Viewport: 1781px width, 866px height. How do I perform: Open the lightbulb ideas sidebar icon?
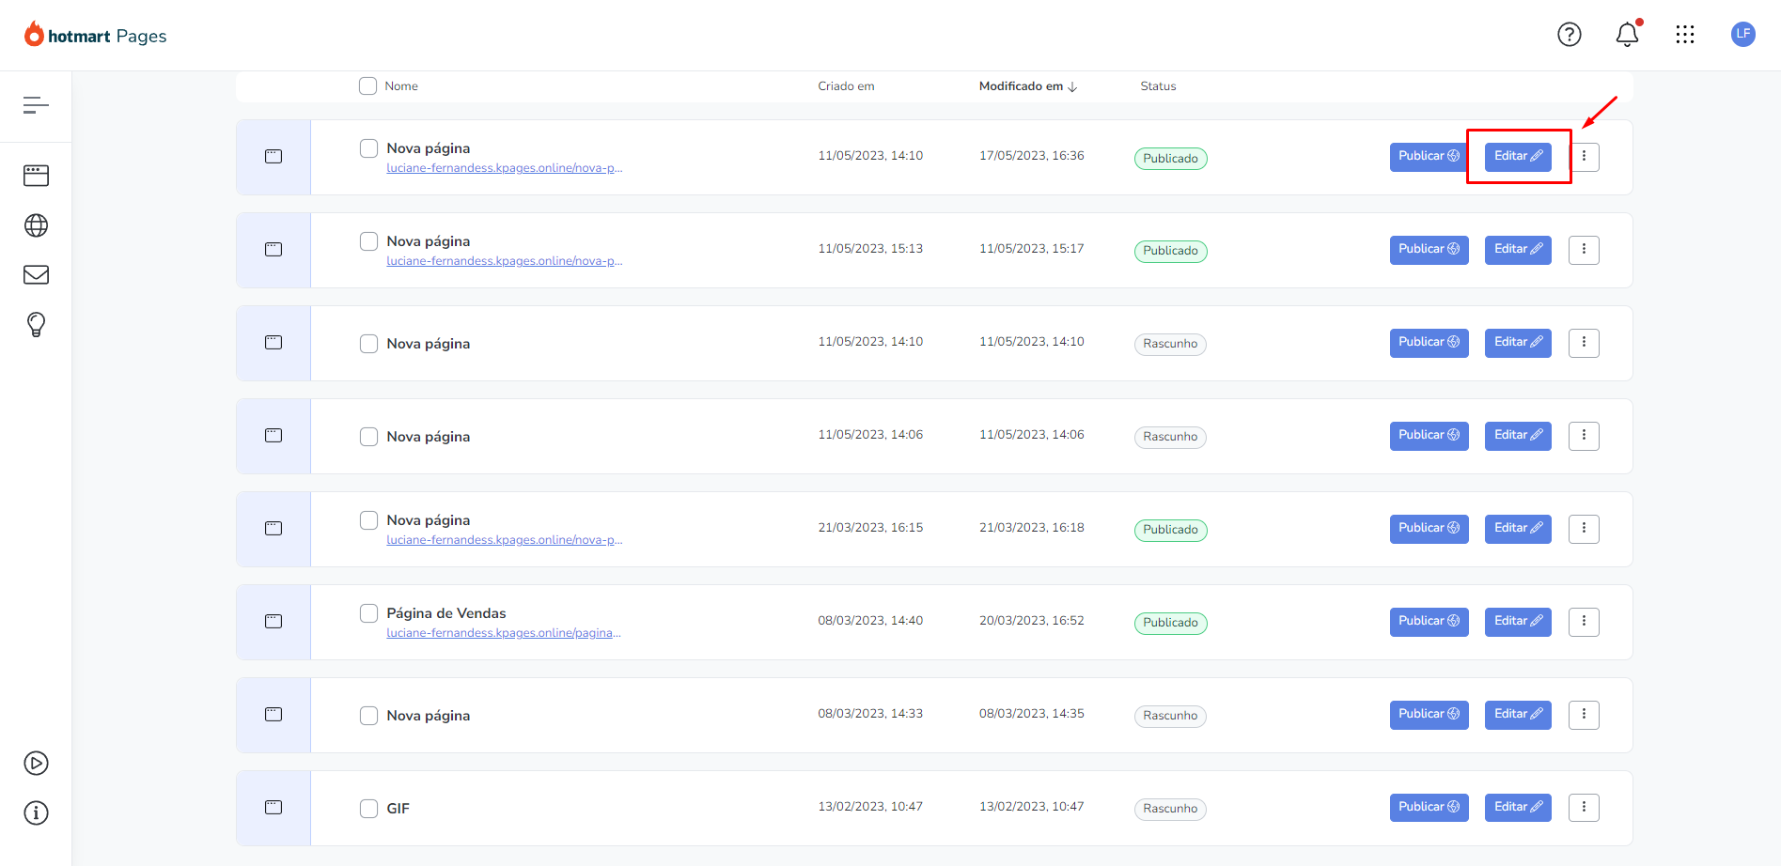coord(36,324)
